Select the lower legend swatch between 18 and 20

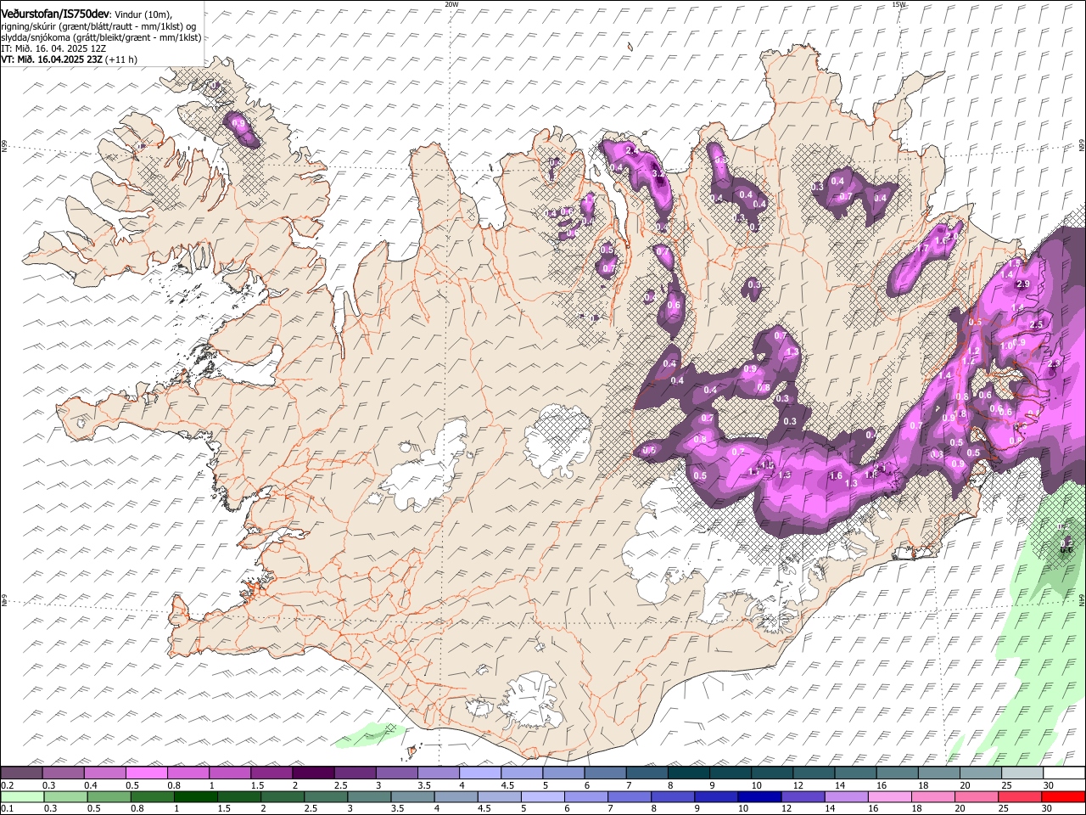tap(932, 796)
